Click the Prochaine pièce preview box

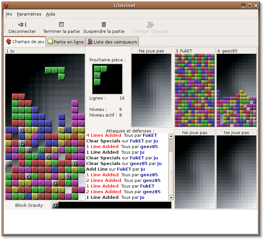click(x=107, y=79)
